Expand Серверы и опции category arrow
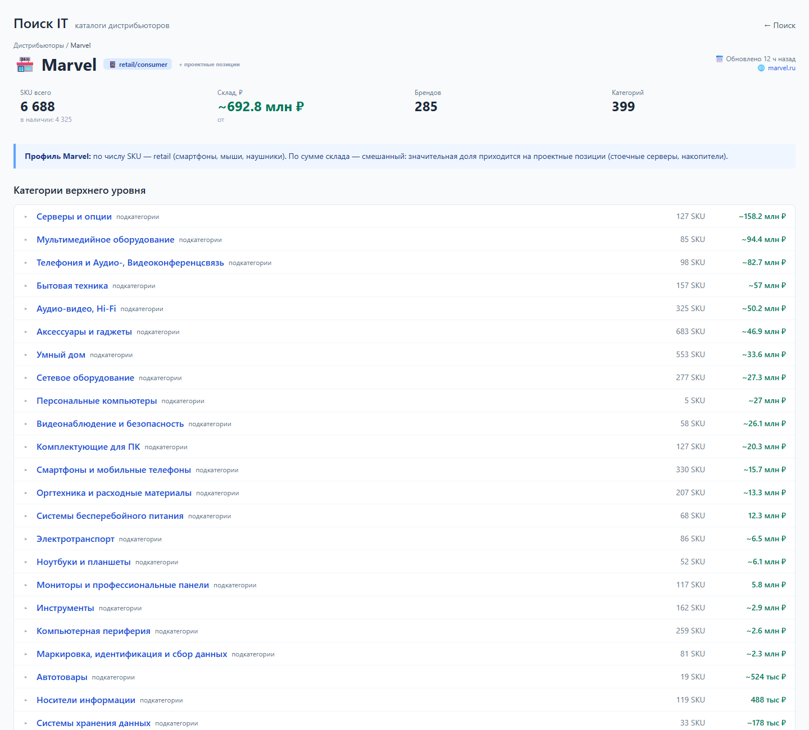809x730 pixels. [26, 217]
